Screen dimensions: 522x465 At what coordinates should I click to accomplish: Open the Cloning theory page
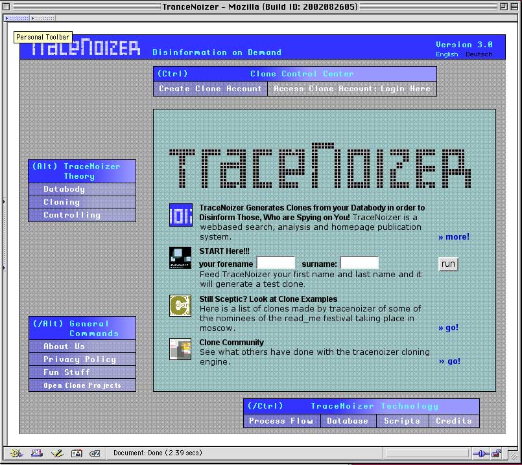point(82,203)
